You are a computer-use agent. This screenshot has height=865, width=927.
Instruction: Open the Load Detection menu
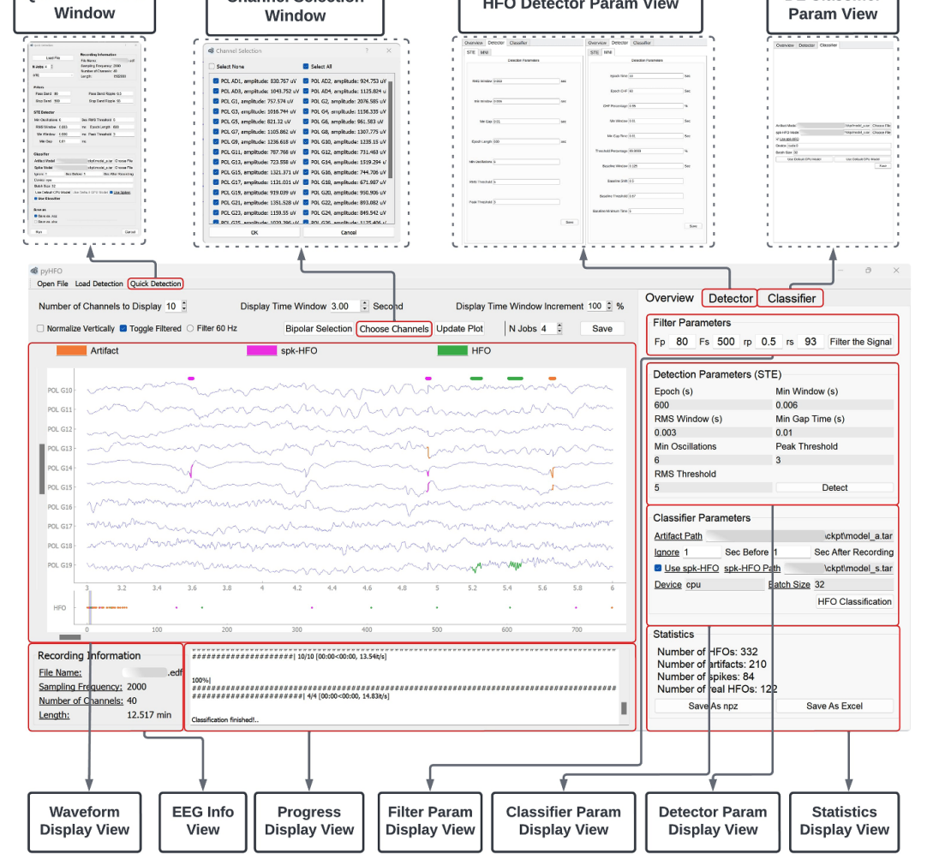coord(99,283)
